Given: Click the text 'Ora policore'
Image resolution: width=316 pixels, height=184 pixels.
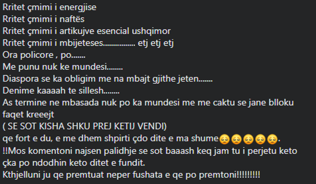Looking at the screenshot, I should 28,55.
